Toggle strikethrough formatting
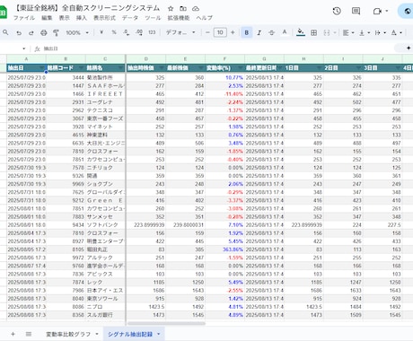This screenshot has width=413, height=341. 271,32
